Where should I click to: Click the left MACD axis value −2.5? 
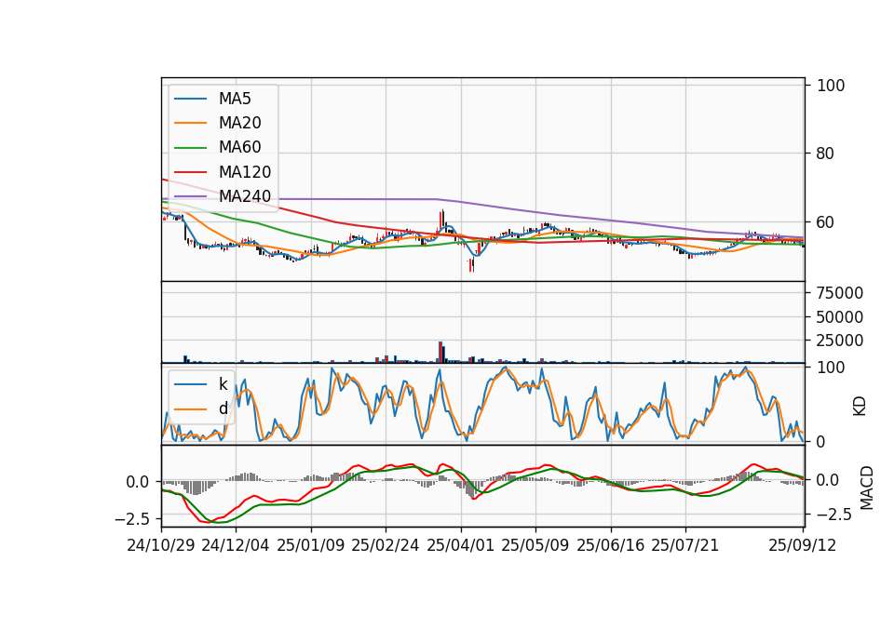pyautogui.click(x=132, y=519)
